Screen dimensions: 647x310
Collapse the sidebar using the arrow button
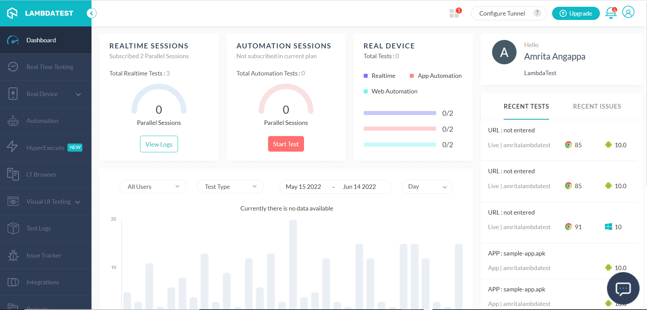pos(91,13)
